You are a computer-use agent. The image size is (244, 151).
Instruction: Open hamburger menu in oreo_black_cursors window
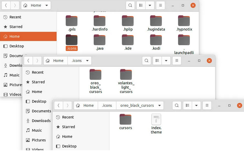[207, 105]
